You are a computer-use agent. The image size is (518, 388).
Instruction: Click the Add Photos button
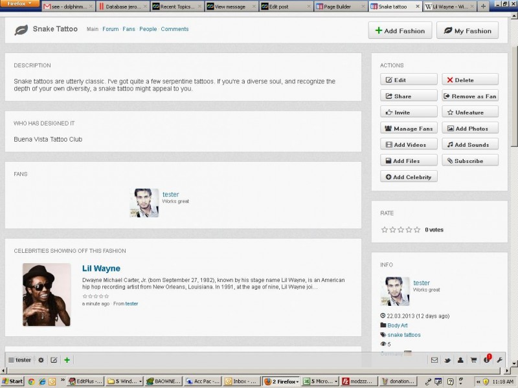(x=470, y=128)
